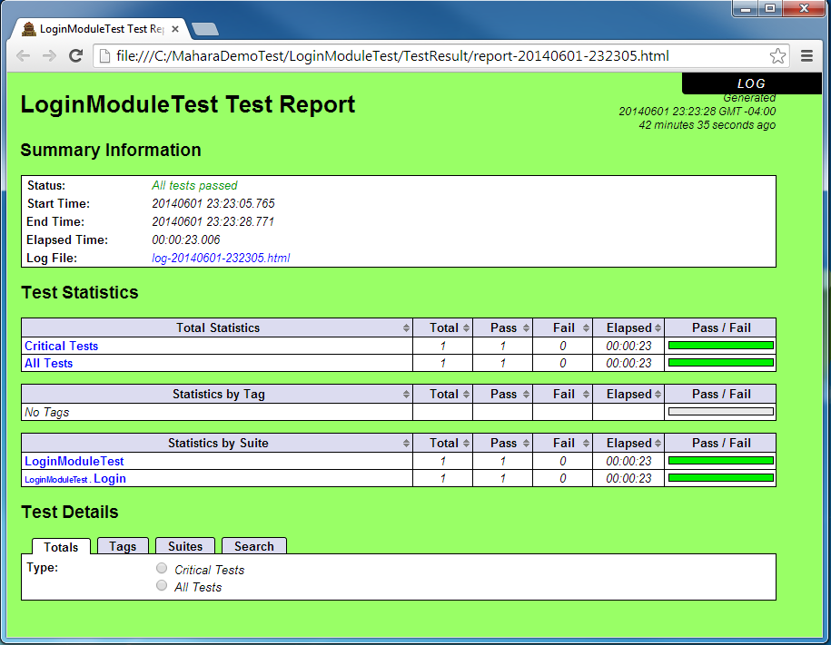
Task: Open the log-20140601-232305.html link
Action: coord(222,258)
